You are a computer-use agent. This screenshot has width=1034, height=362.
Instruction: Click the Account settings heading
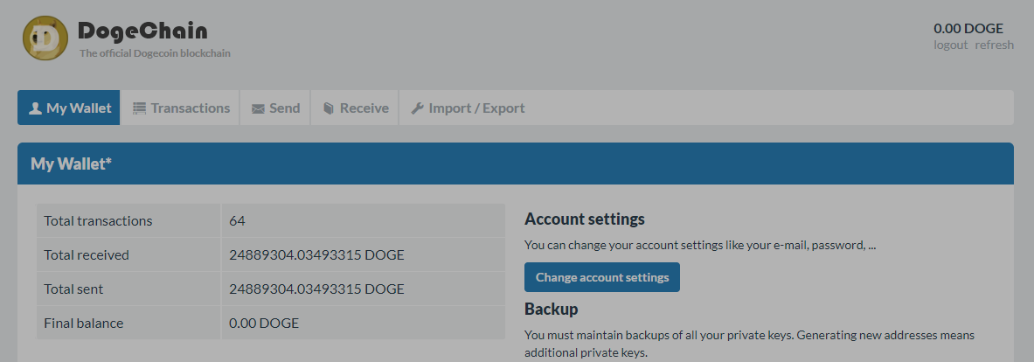pyautogui.click(x=584, y=219)
